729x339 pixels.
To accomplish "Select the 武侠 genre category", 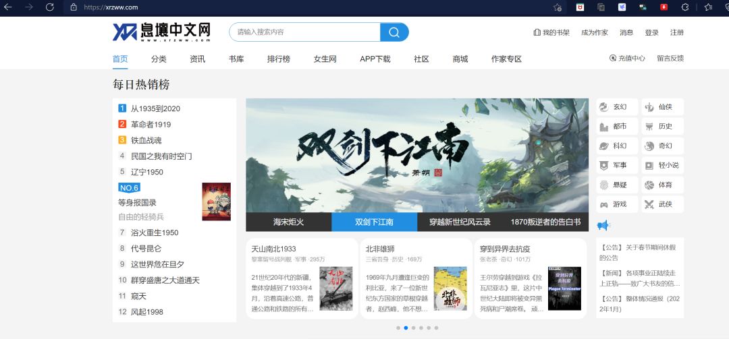I will 663,204.
